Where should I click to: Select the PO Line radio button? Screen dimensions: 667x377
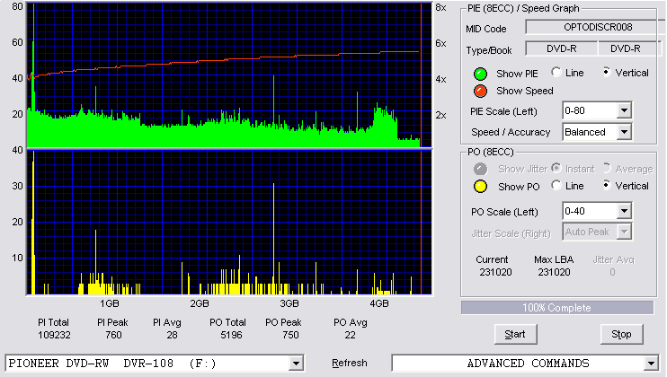pyautogui.click(x=556, y=185)
